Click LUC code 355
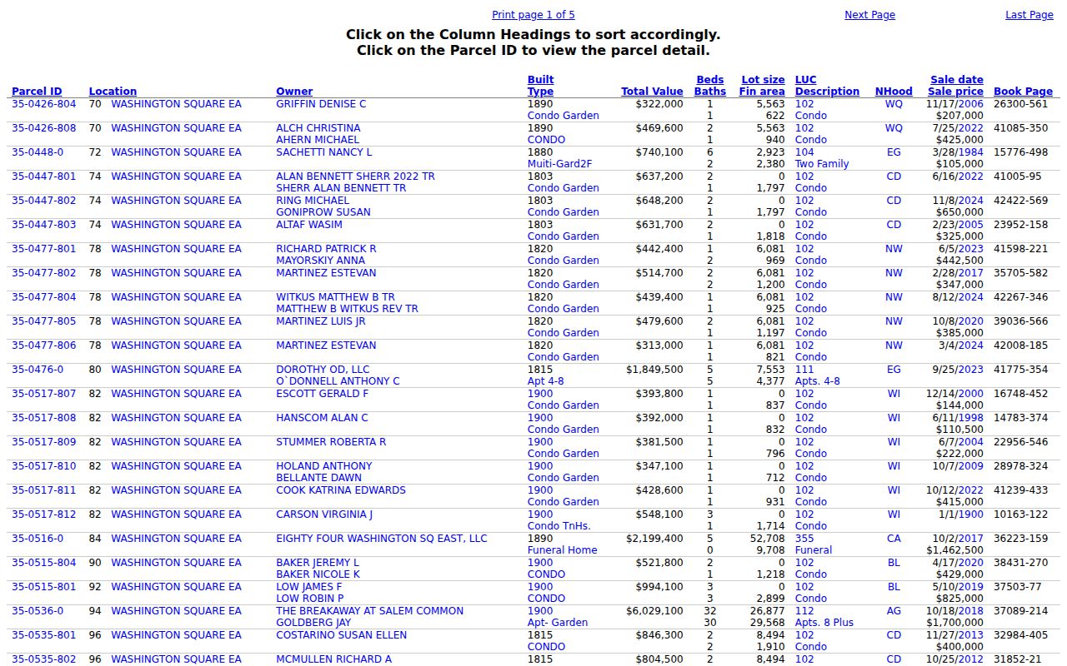The height and width of the screenshot is (666, 1067). (x=804, y=539)
